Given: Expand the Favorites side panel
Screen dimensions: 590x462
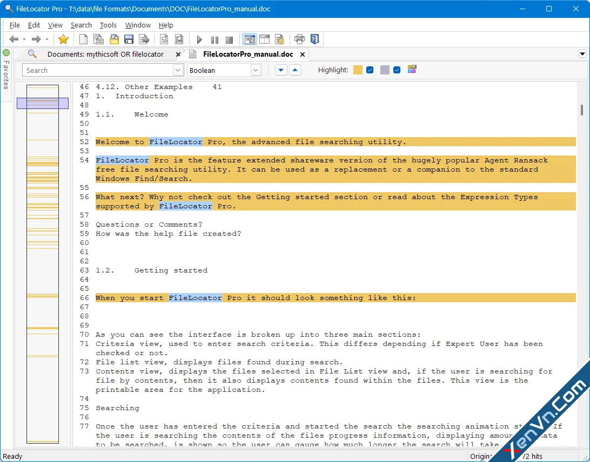Looking at the screenshot, I should [x=6, y=74].
